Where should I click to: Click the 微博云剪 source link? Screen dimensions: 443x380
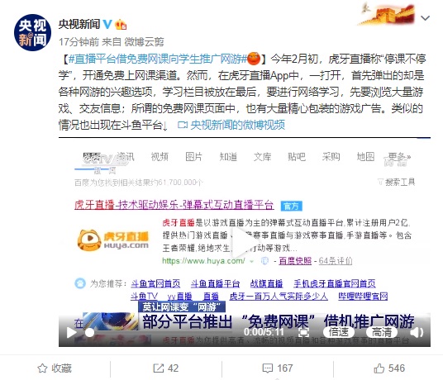(144, 42)
